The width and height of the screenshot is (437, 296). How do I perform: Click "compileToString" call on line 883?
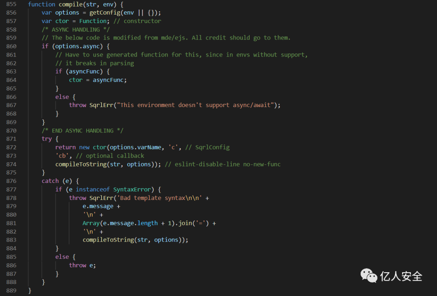point(108,240)
